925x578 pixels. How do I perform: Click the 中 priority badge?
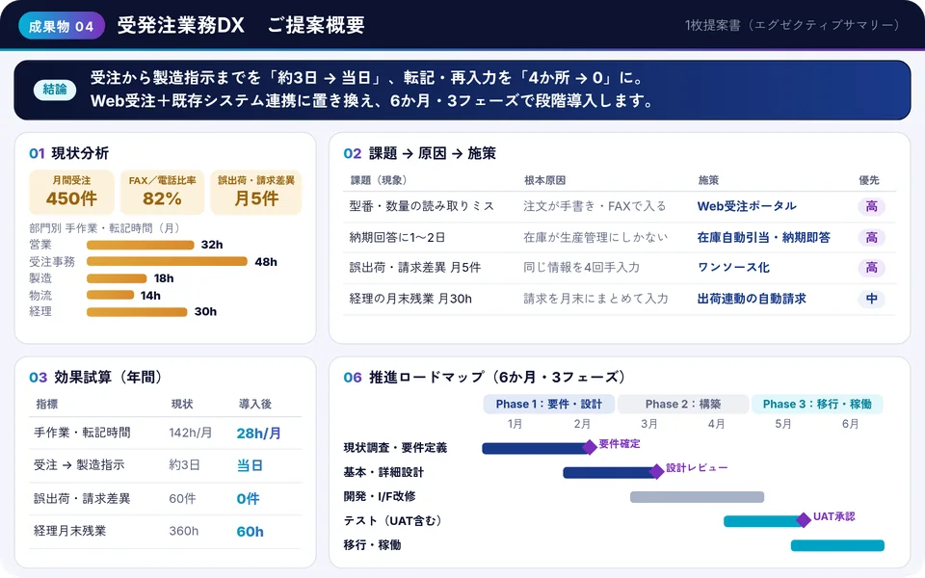pos(871,299)
